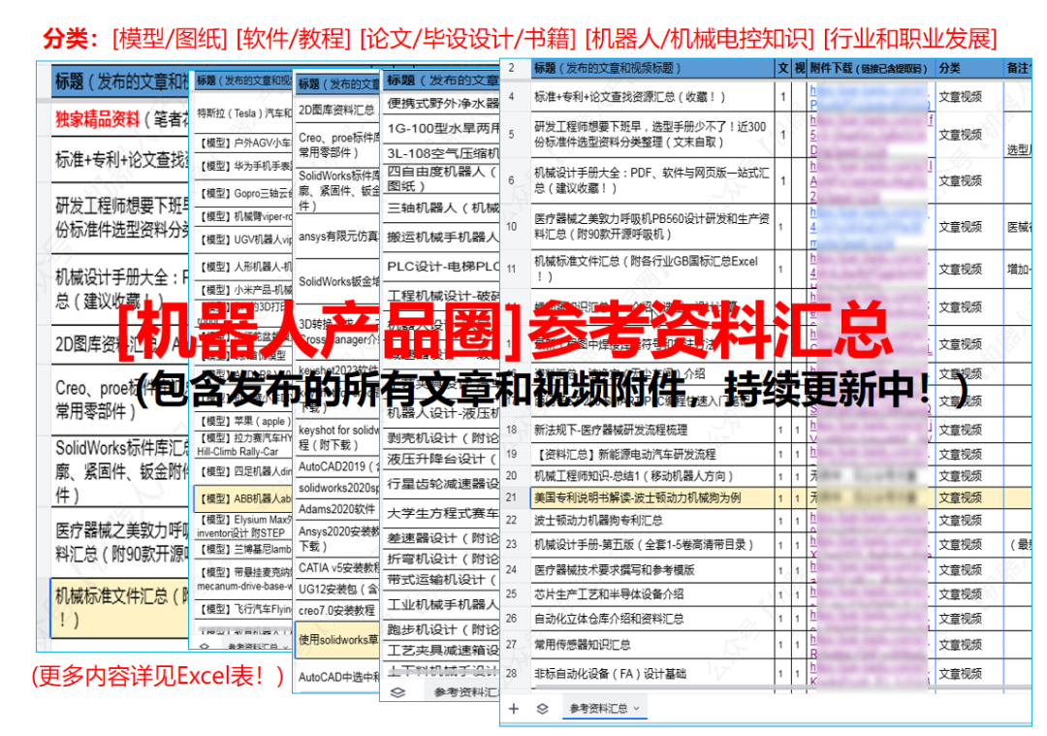
Task: Click the [模型/图纸] category label
Action: click(x=170, y=39)
